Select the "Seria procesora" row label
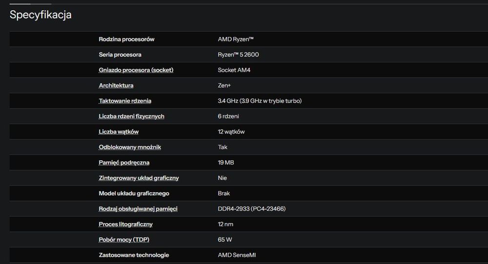 point(120,55)
